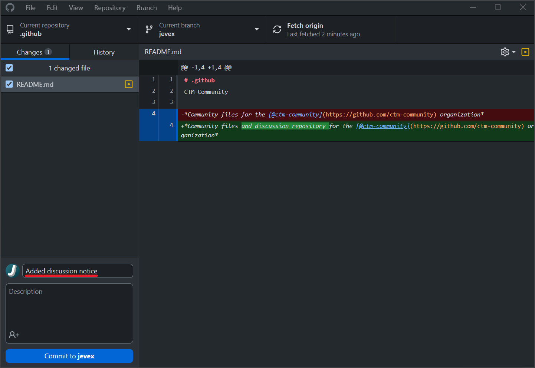The width and height of the screenshot is (535, 368).
Task: Click the '# .github' diff line
Action: pos(199,80)
